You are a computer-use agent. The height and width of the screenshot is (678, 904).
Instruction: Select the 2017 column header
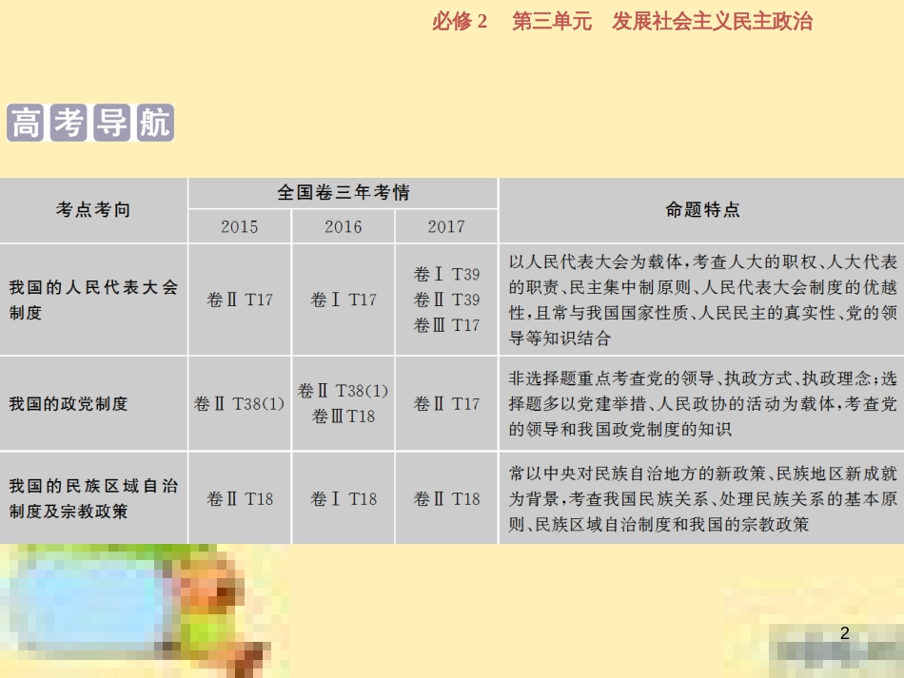(445, 226)
